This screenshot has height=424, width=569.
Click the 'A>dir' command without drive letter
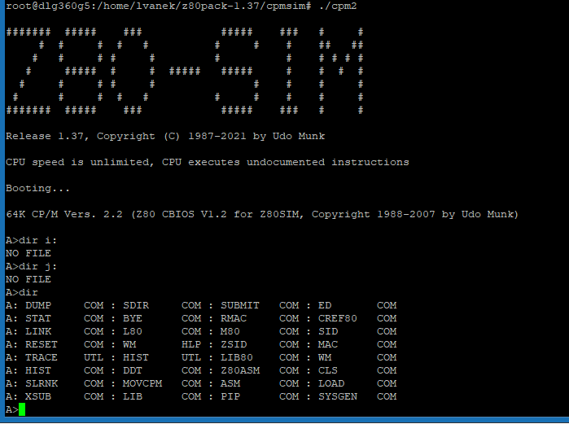tap(22, 292)
